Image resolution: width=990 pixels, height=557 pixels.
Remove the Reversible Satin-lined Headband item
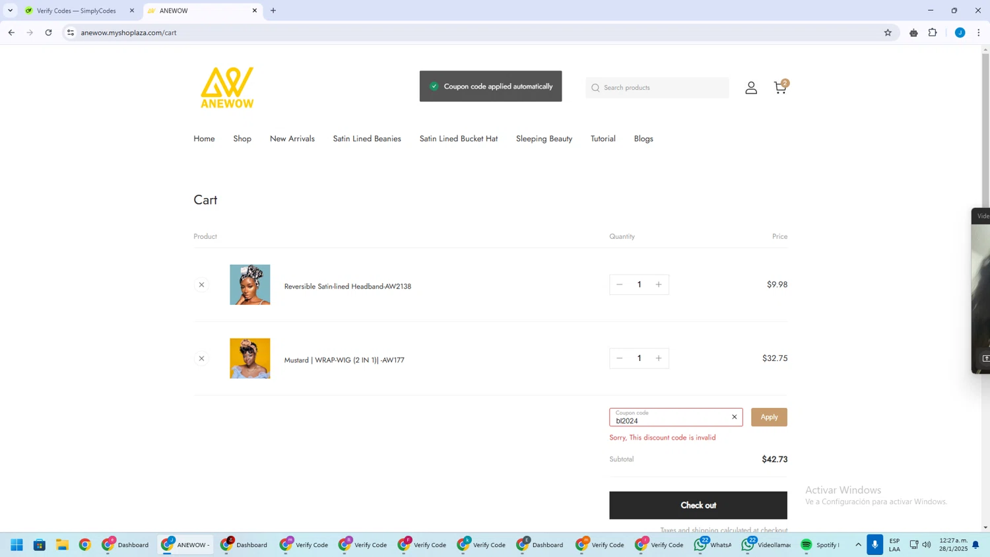(x=201, y=284)
